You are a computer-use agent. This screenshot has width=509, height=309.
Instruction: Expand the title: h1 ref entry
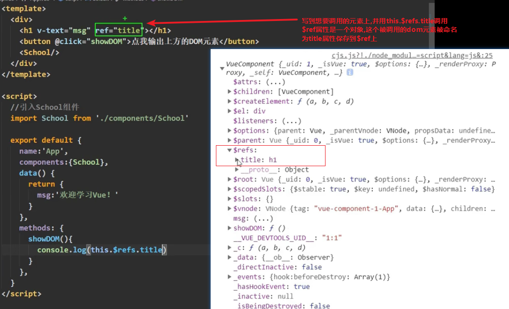coord(237,160)
